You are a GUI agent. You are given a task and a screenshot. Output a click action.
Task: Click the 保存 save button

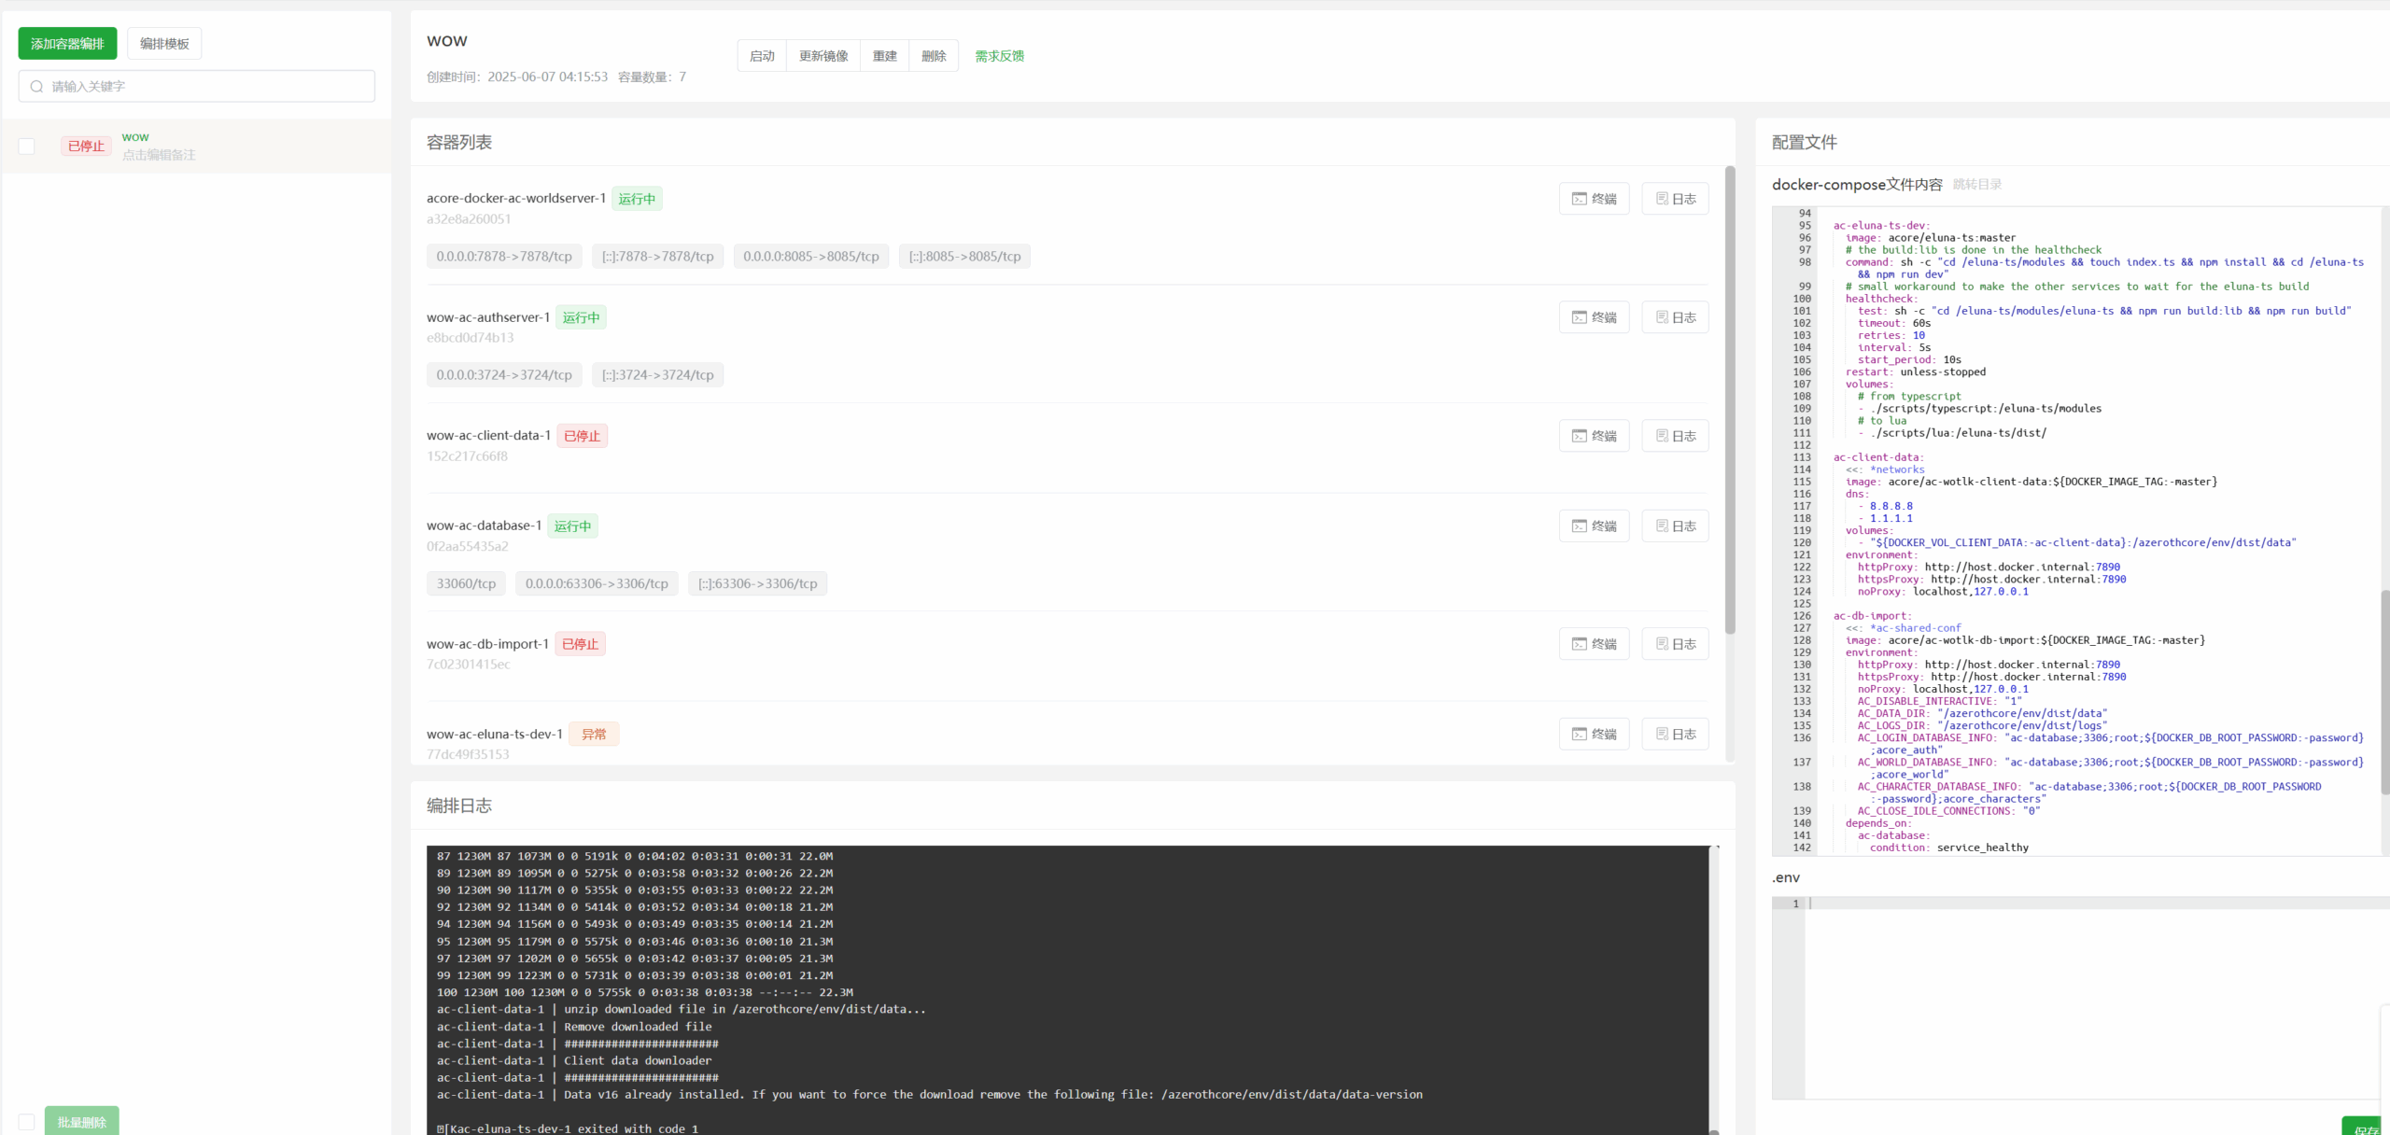pos(2367,1128)
